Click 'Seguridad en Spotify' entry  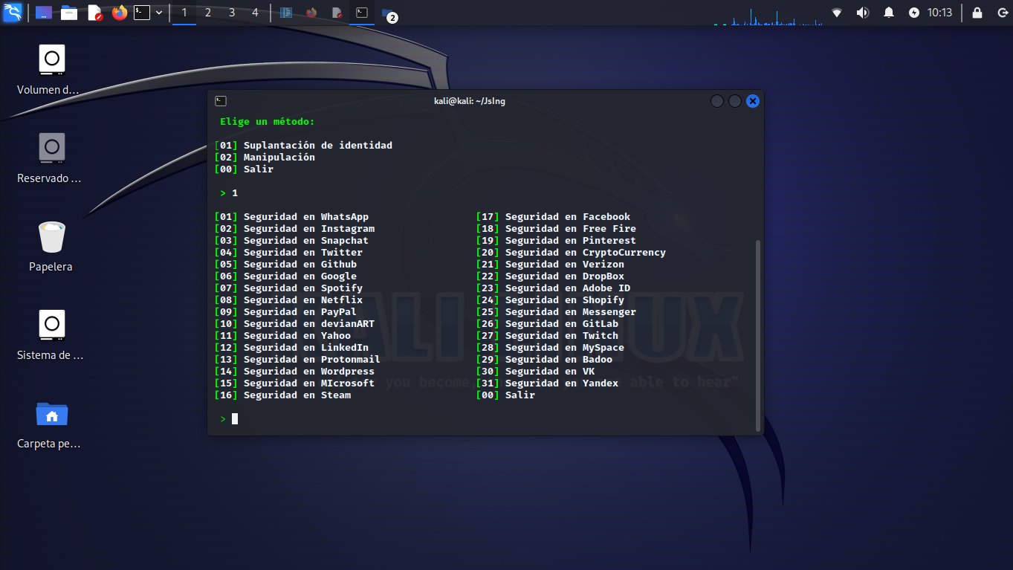pyautogui.click(x=303, y=288)
